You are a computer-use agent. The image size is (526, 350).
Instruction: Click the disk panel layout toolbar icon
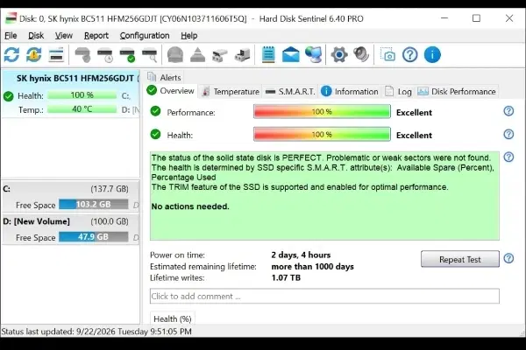tap(56, 54)
